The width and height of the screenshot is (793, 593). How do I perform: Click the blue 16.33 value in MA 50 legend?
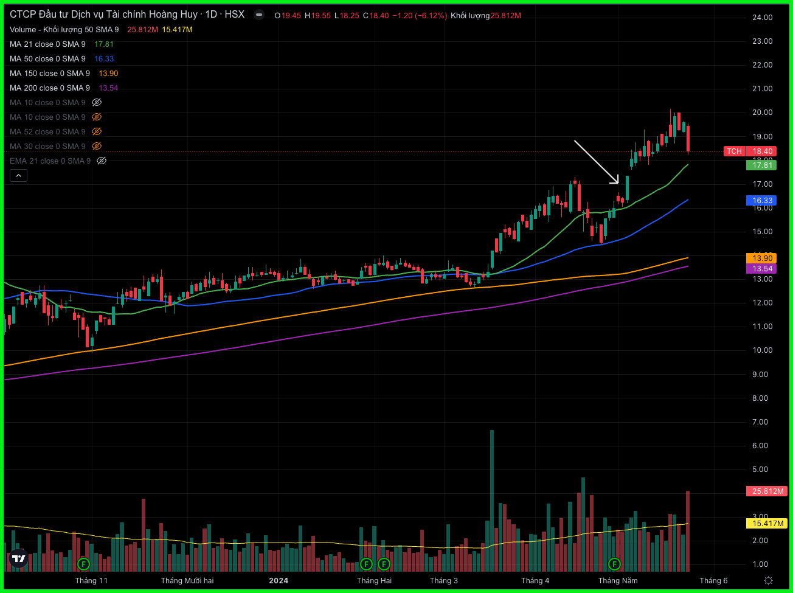(x=104, y=58)
